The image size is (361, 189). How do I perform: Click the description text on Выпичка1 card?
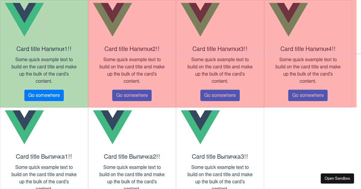tap(44, 174)
